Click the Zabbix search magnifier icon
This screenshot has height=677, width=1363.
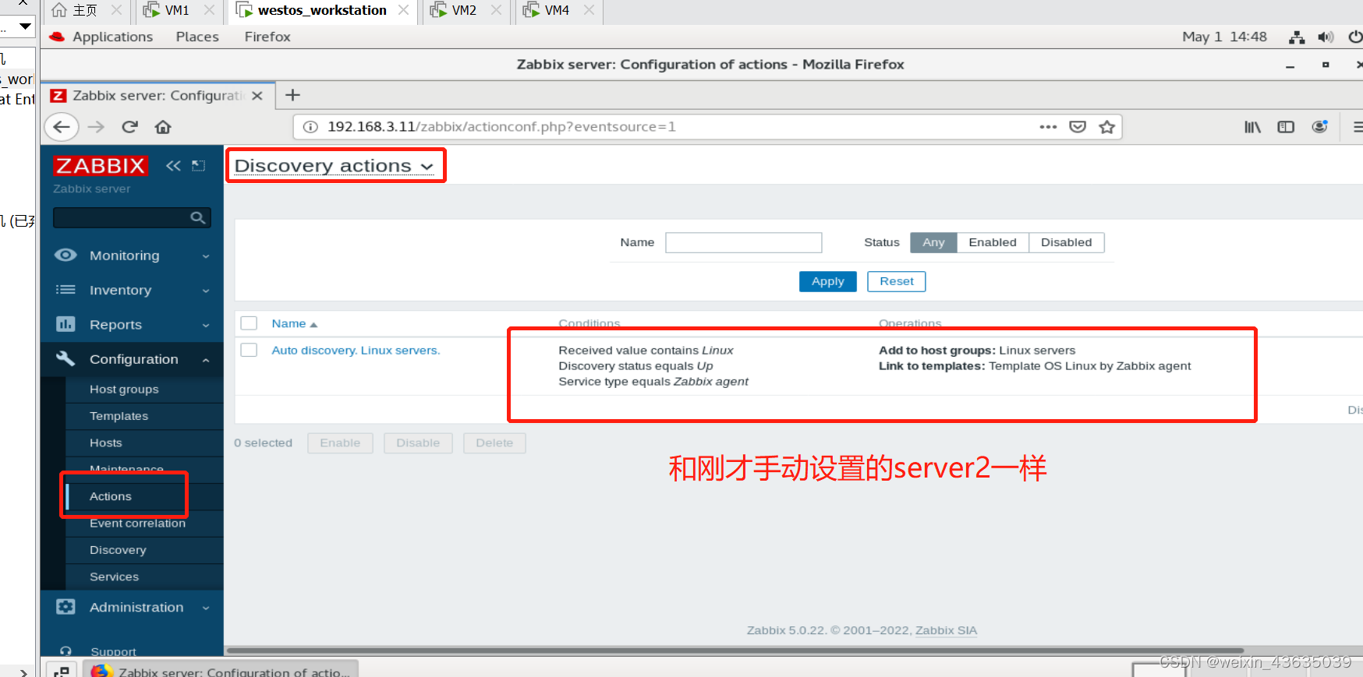[x=198, y=218]
